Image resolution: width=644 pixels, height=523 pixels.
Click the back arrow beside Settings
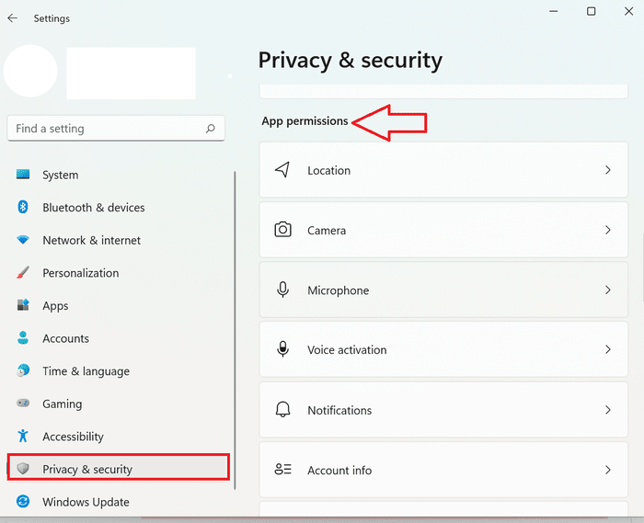[x=12, y=18]
